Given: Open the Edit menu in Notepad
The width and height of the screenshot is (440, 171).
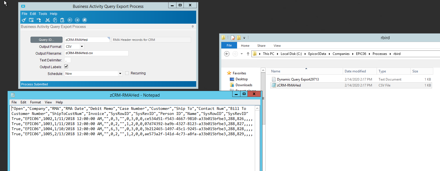Looking at the screenshot, I should pos(23,102).
